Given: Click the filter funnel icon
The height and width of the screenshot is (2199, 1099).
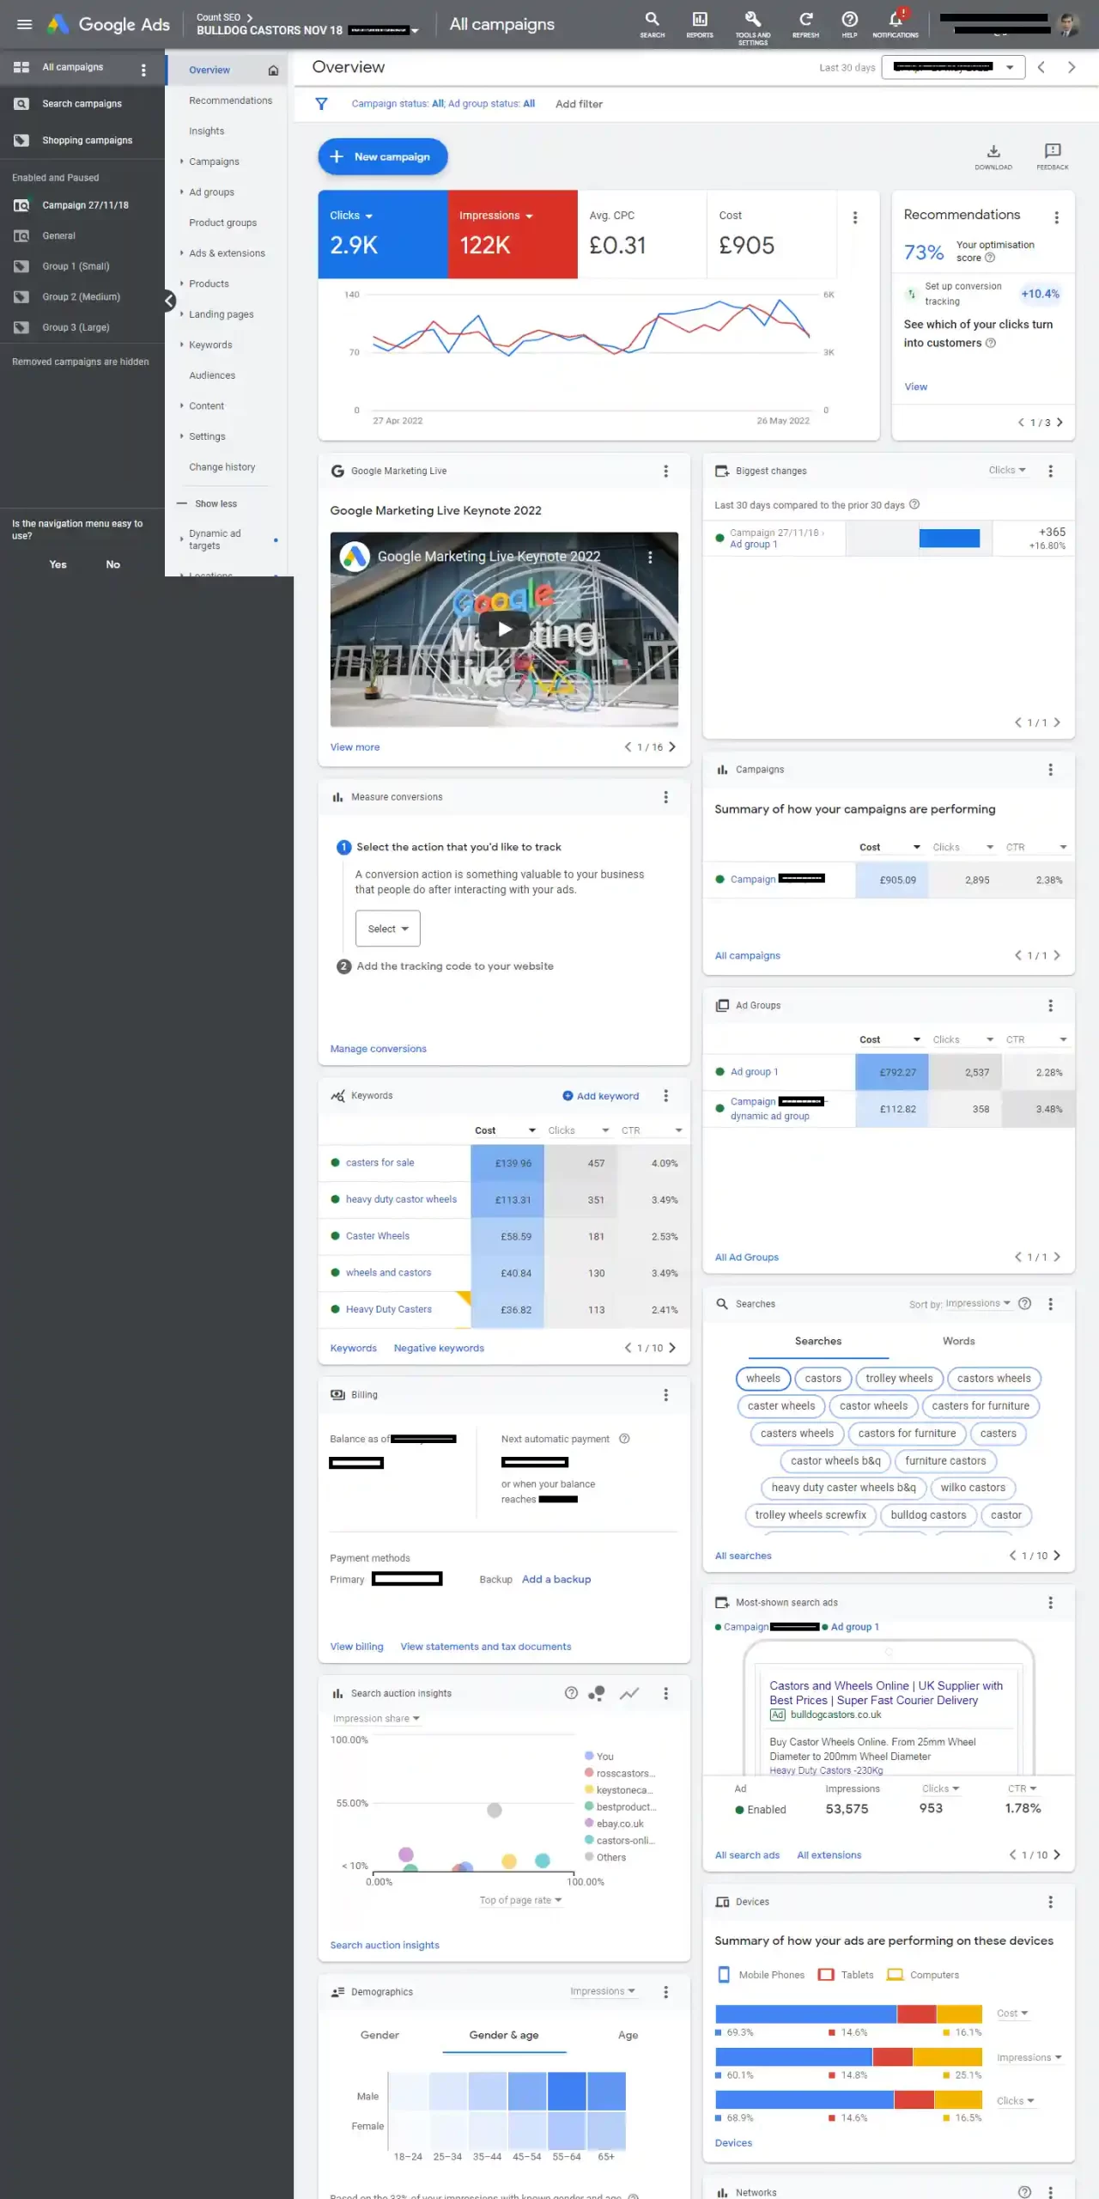Looking at the screenshot, I should tap(322, 104).
